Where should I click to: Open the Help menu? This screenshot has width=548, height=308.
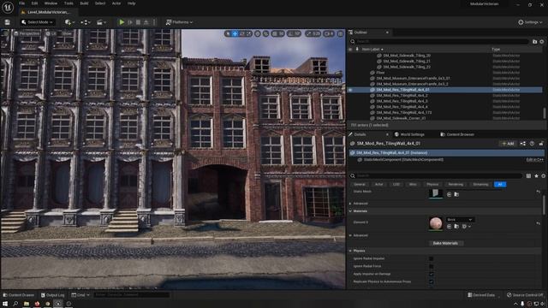(131, 3)
